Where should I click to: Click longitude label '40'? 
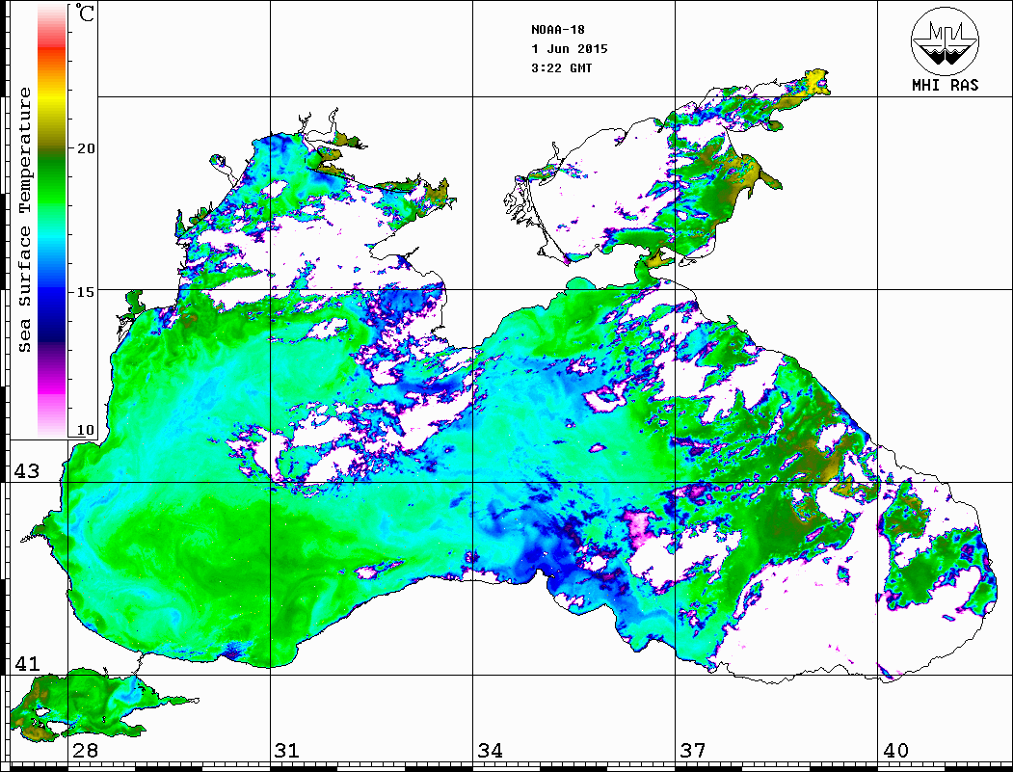click(895, 750)
